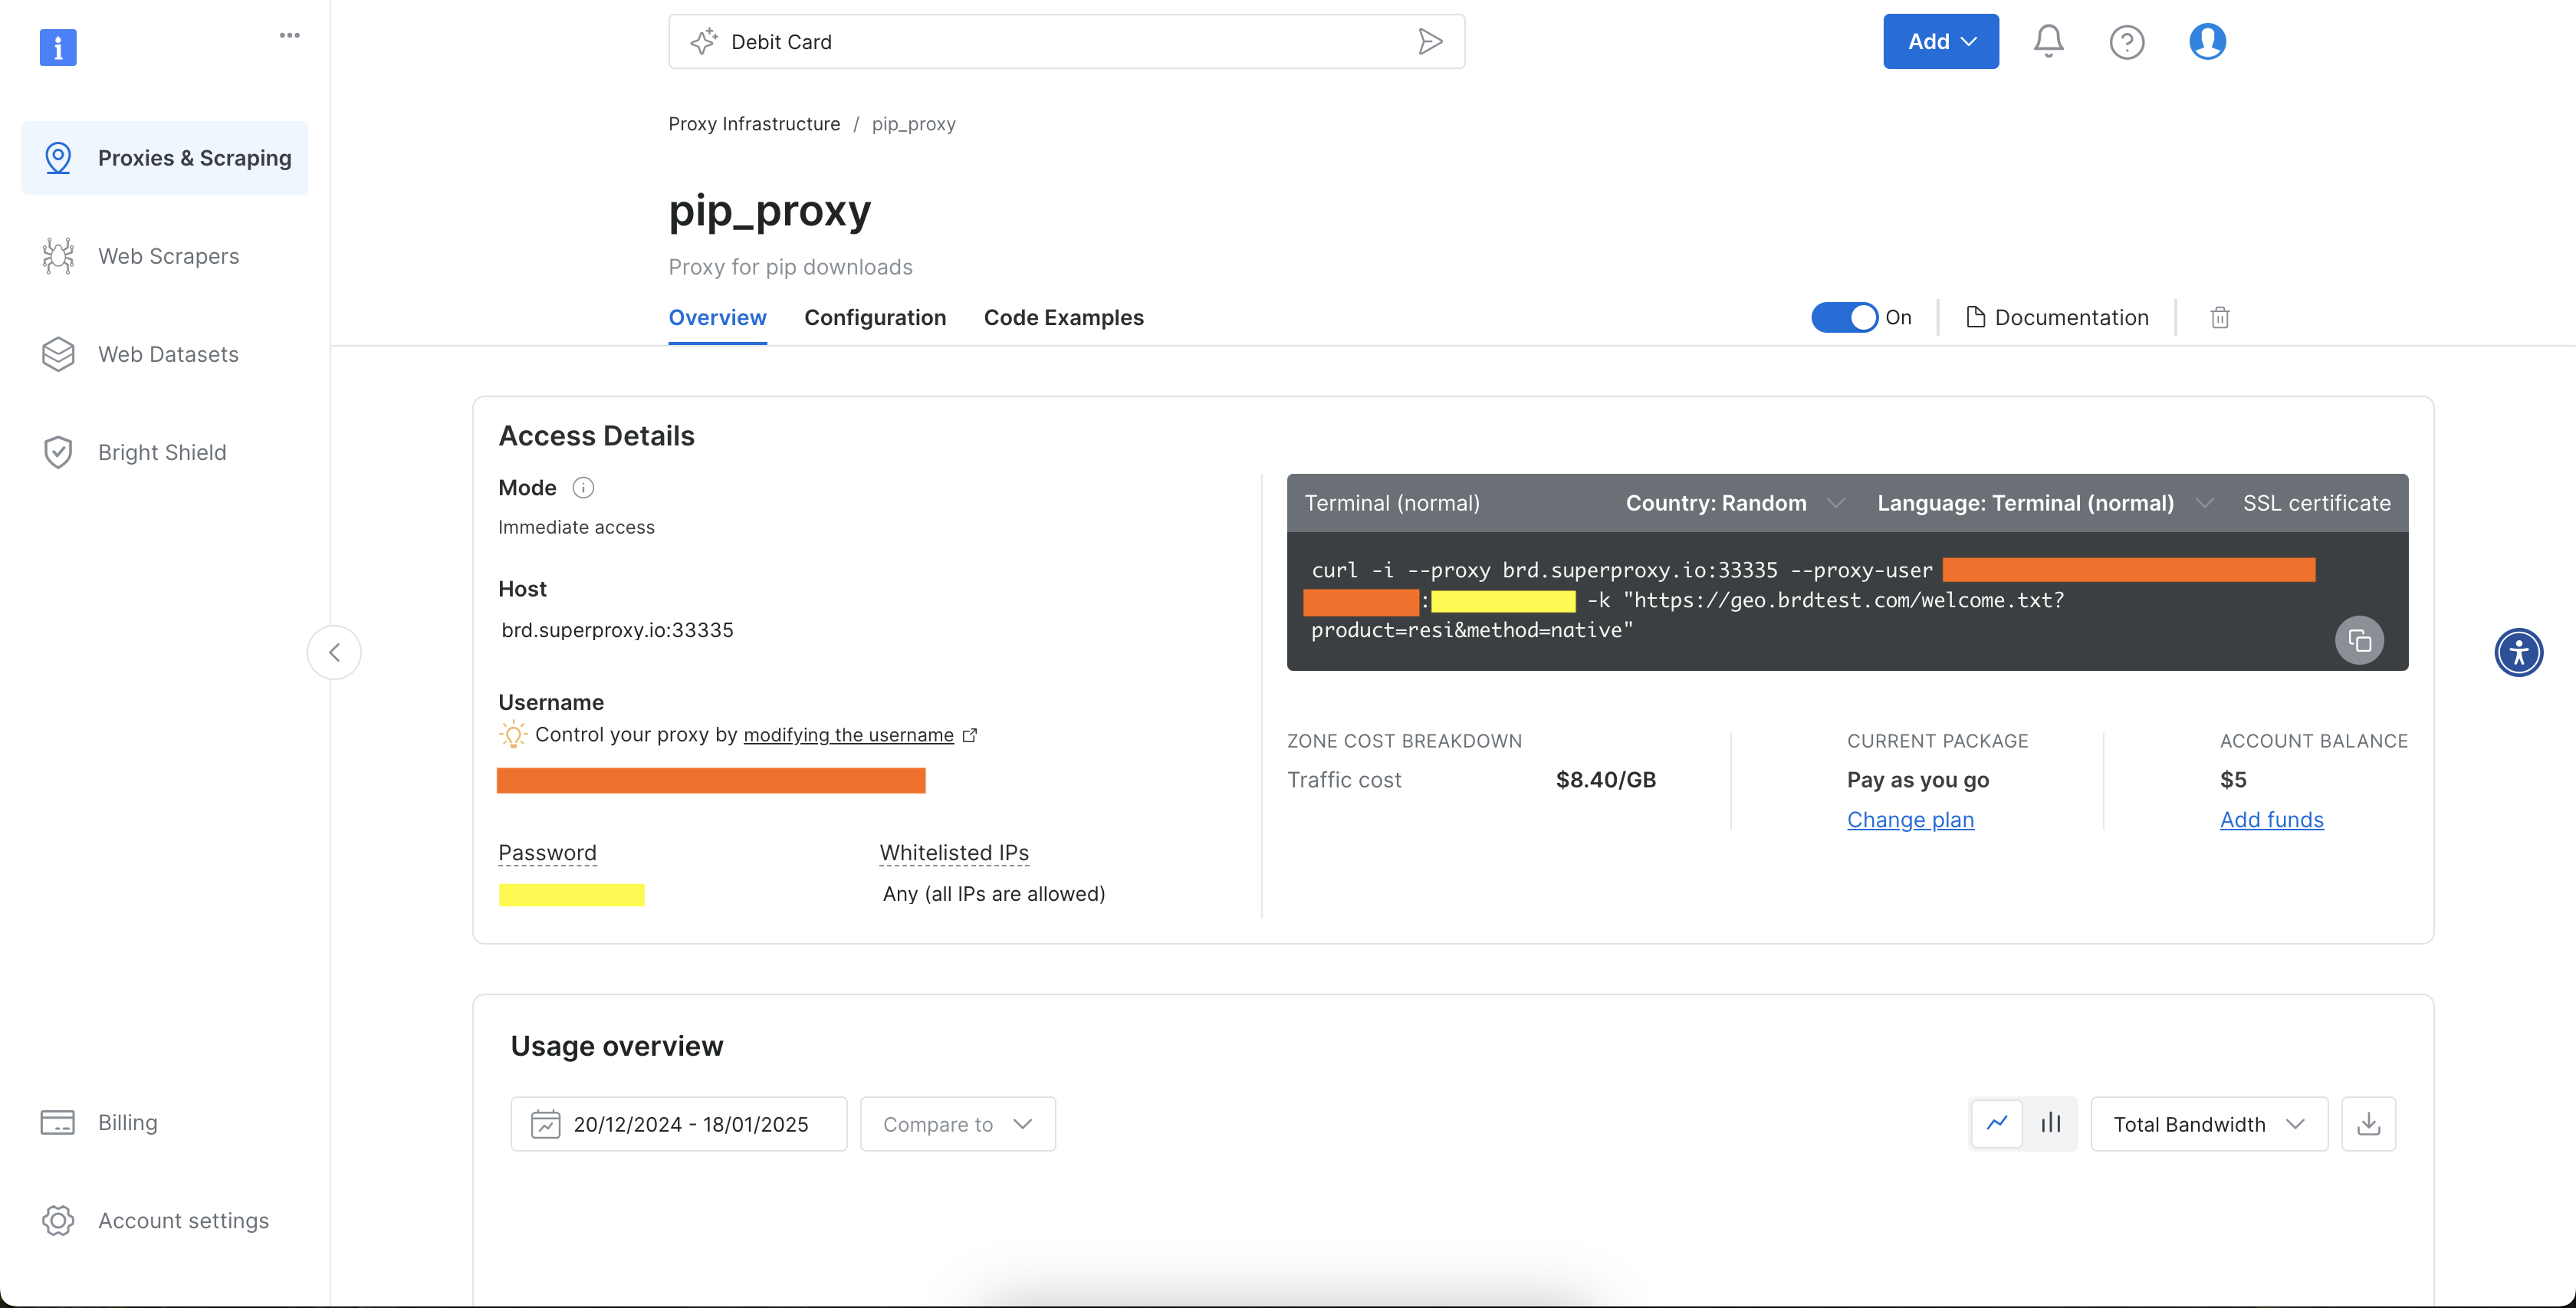Open the notifications bell
The width and height of the screenshot is (2576, 1308).
pos(2047,41)
